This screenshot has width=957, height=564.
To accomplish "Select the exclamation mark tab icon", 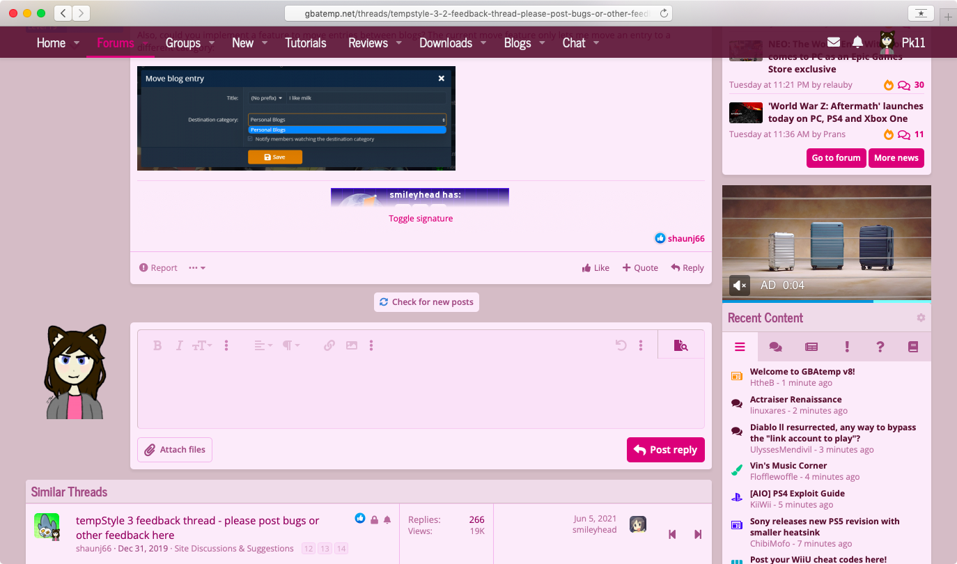I will (847, 347).
